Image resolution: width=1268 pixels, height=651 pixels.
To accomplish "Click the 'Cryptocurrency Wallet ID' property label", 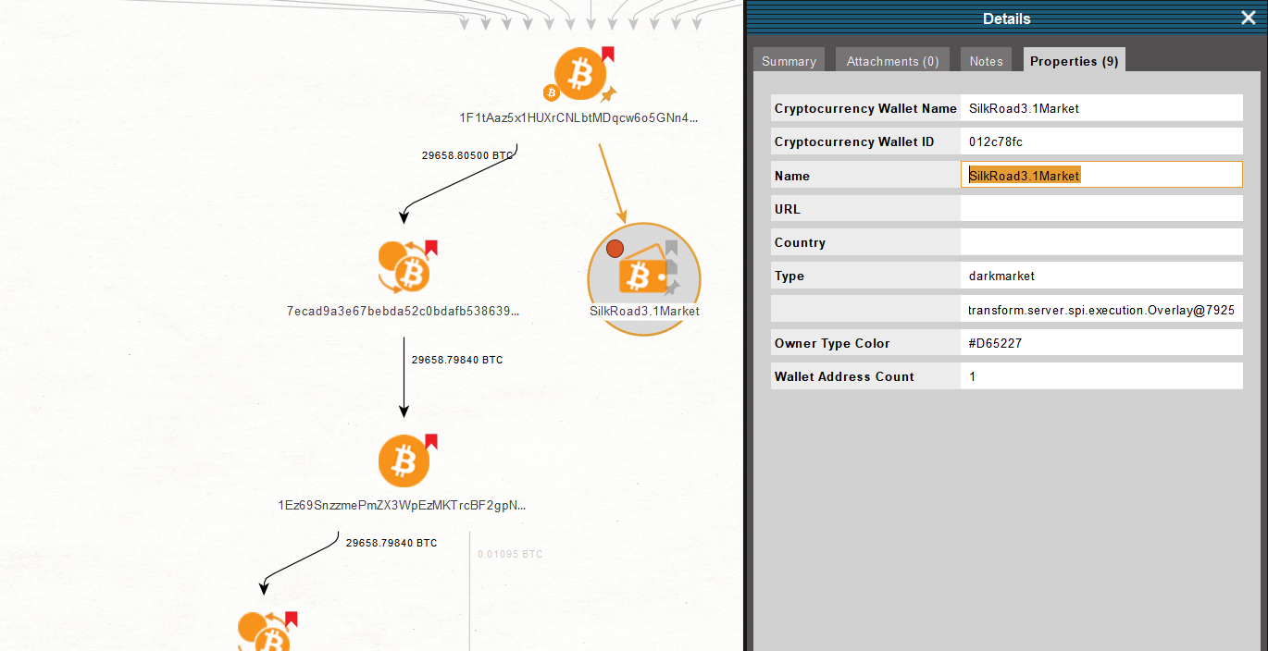I will point(854,141).
